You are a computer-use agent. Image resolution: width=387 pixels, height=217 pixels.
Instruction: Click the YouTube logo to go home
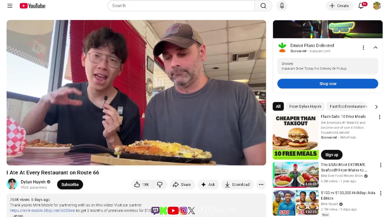(32, 6)
